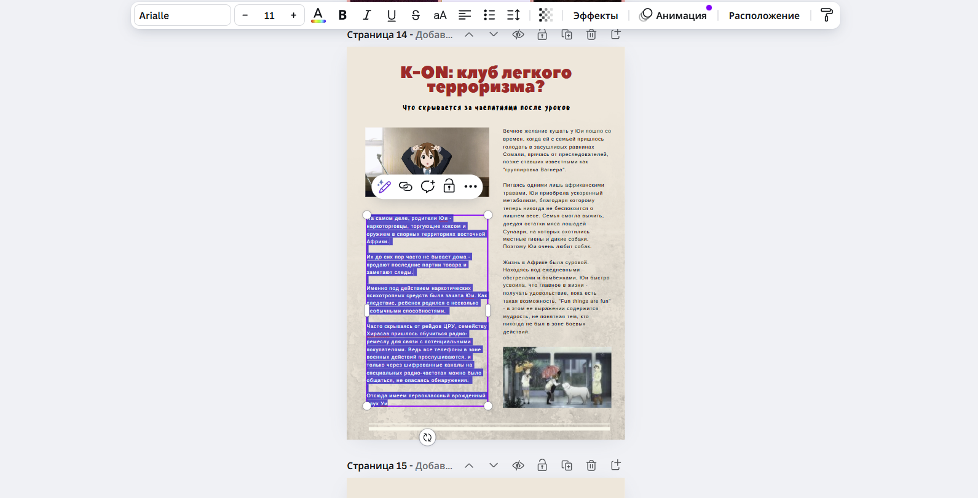Move page 14 down
Viewport: 978px width, 498px height.
(x=494, y=35)
